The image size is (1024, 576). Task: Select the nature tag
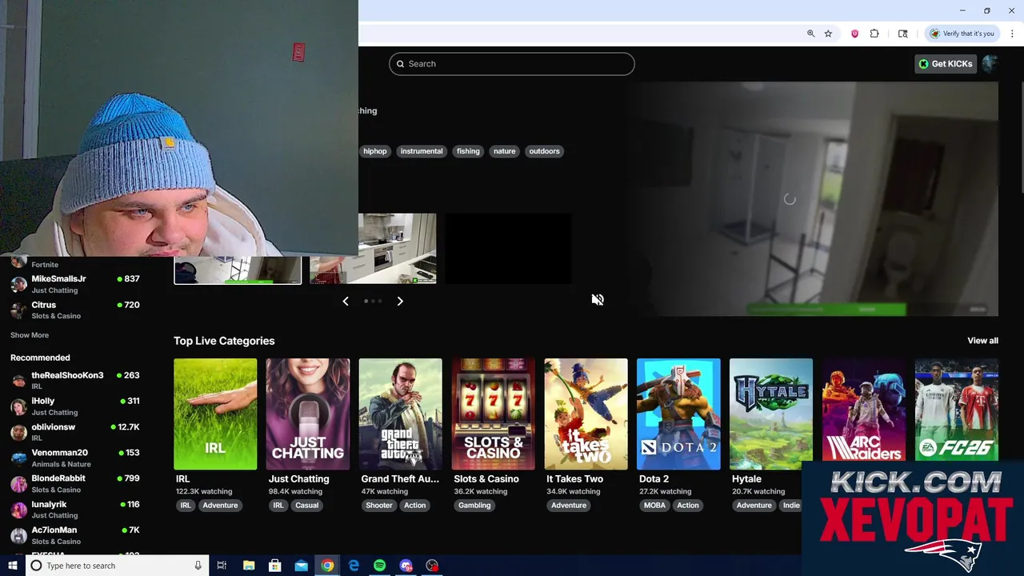pos(504,151)
